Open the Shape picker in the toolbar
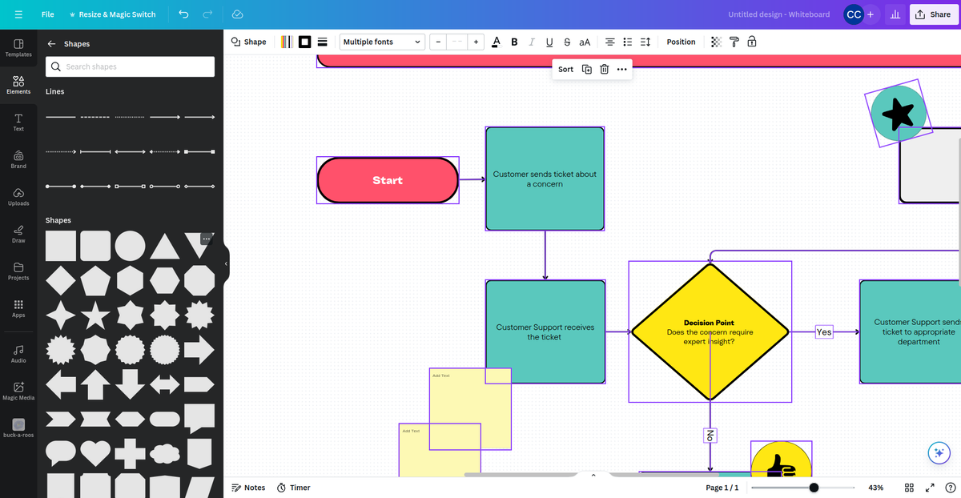The image size is (961, 498). tap(249, 42)
